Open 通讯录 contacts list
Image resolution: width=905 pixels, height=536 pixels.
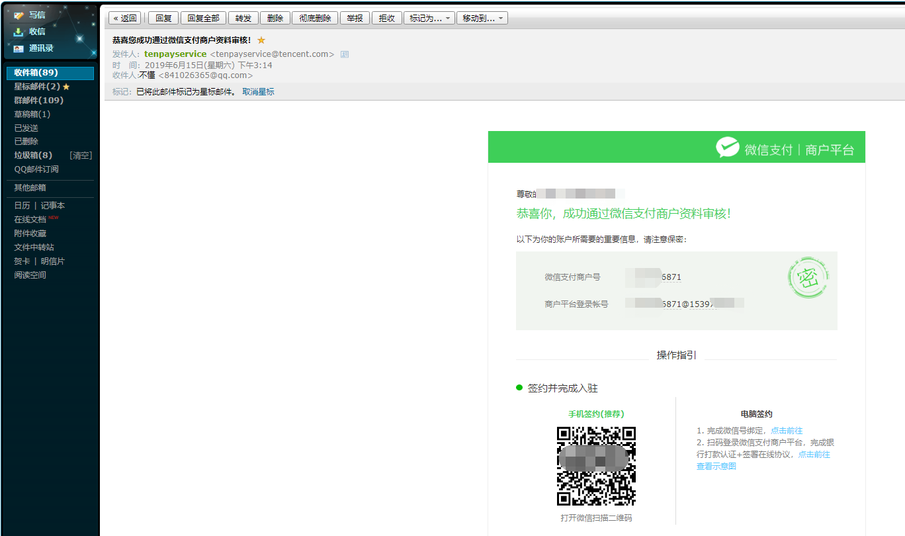coord(41,48)
